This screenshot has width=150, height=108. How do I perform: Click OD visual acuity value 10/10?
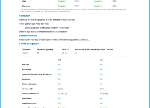point(60,89)
